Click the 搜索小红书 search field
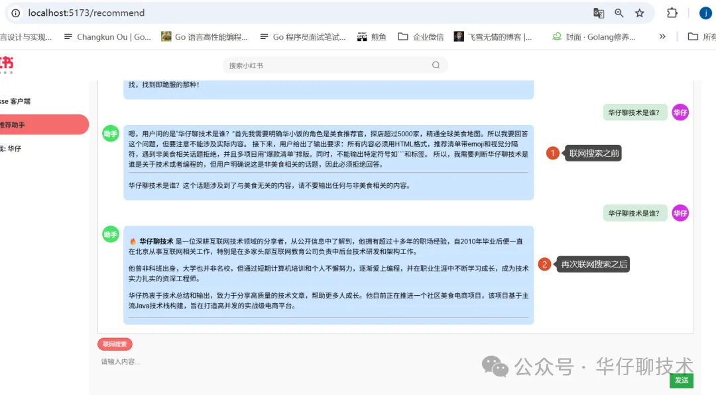This screenshot has height=395, width=716. [x=335, y=65]
